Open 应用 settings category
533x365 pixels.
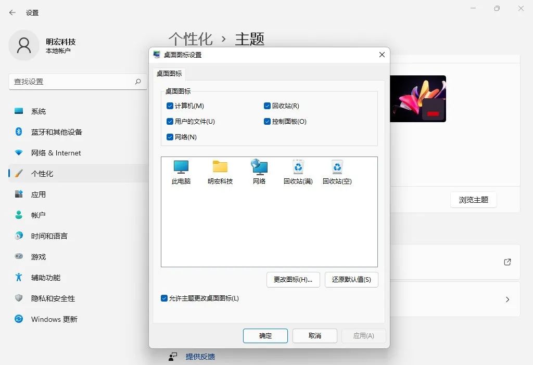click(78, 194)
